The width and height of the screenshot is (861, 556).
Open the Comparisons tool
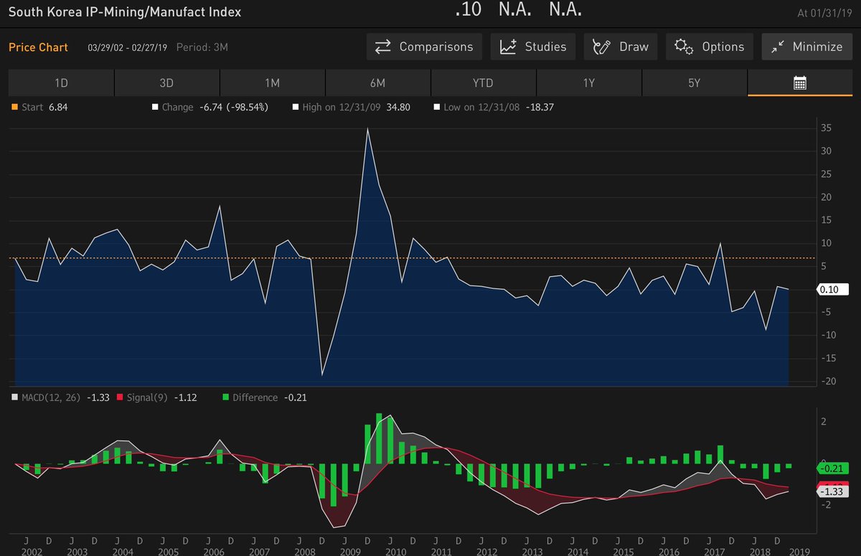point(423,47)
